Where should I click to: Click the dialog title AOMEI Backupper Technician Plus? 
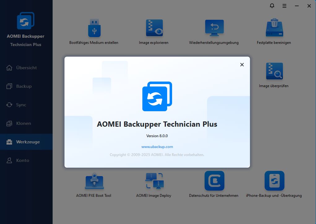coord(157,124)
